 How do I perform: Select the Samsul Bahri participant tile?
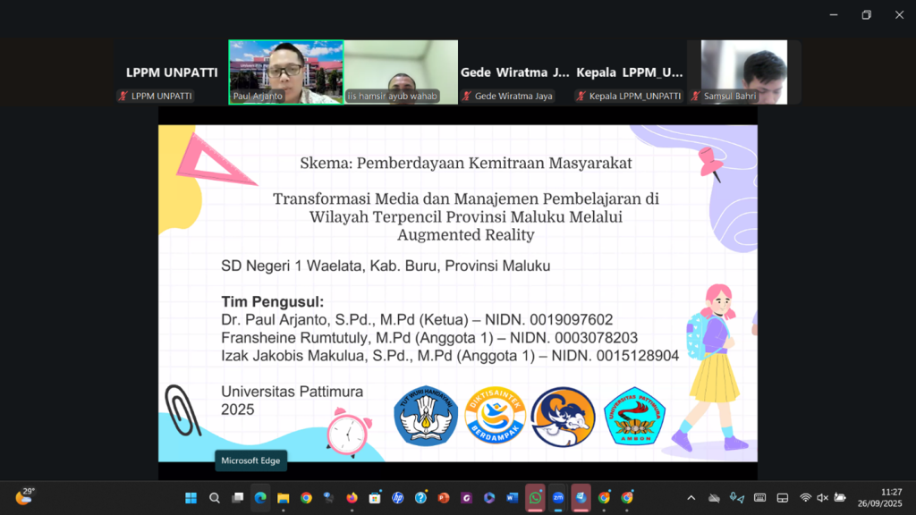[x=743, y=72]
